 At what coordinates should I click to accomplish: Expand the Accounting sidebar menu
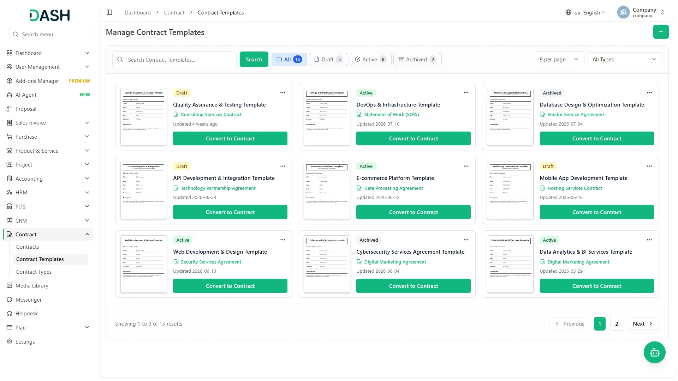coord(48,179)
